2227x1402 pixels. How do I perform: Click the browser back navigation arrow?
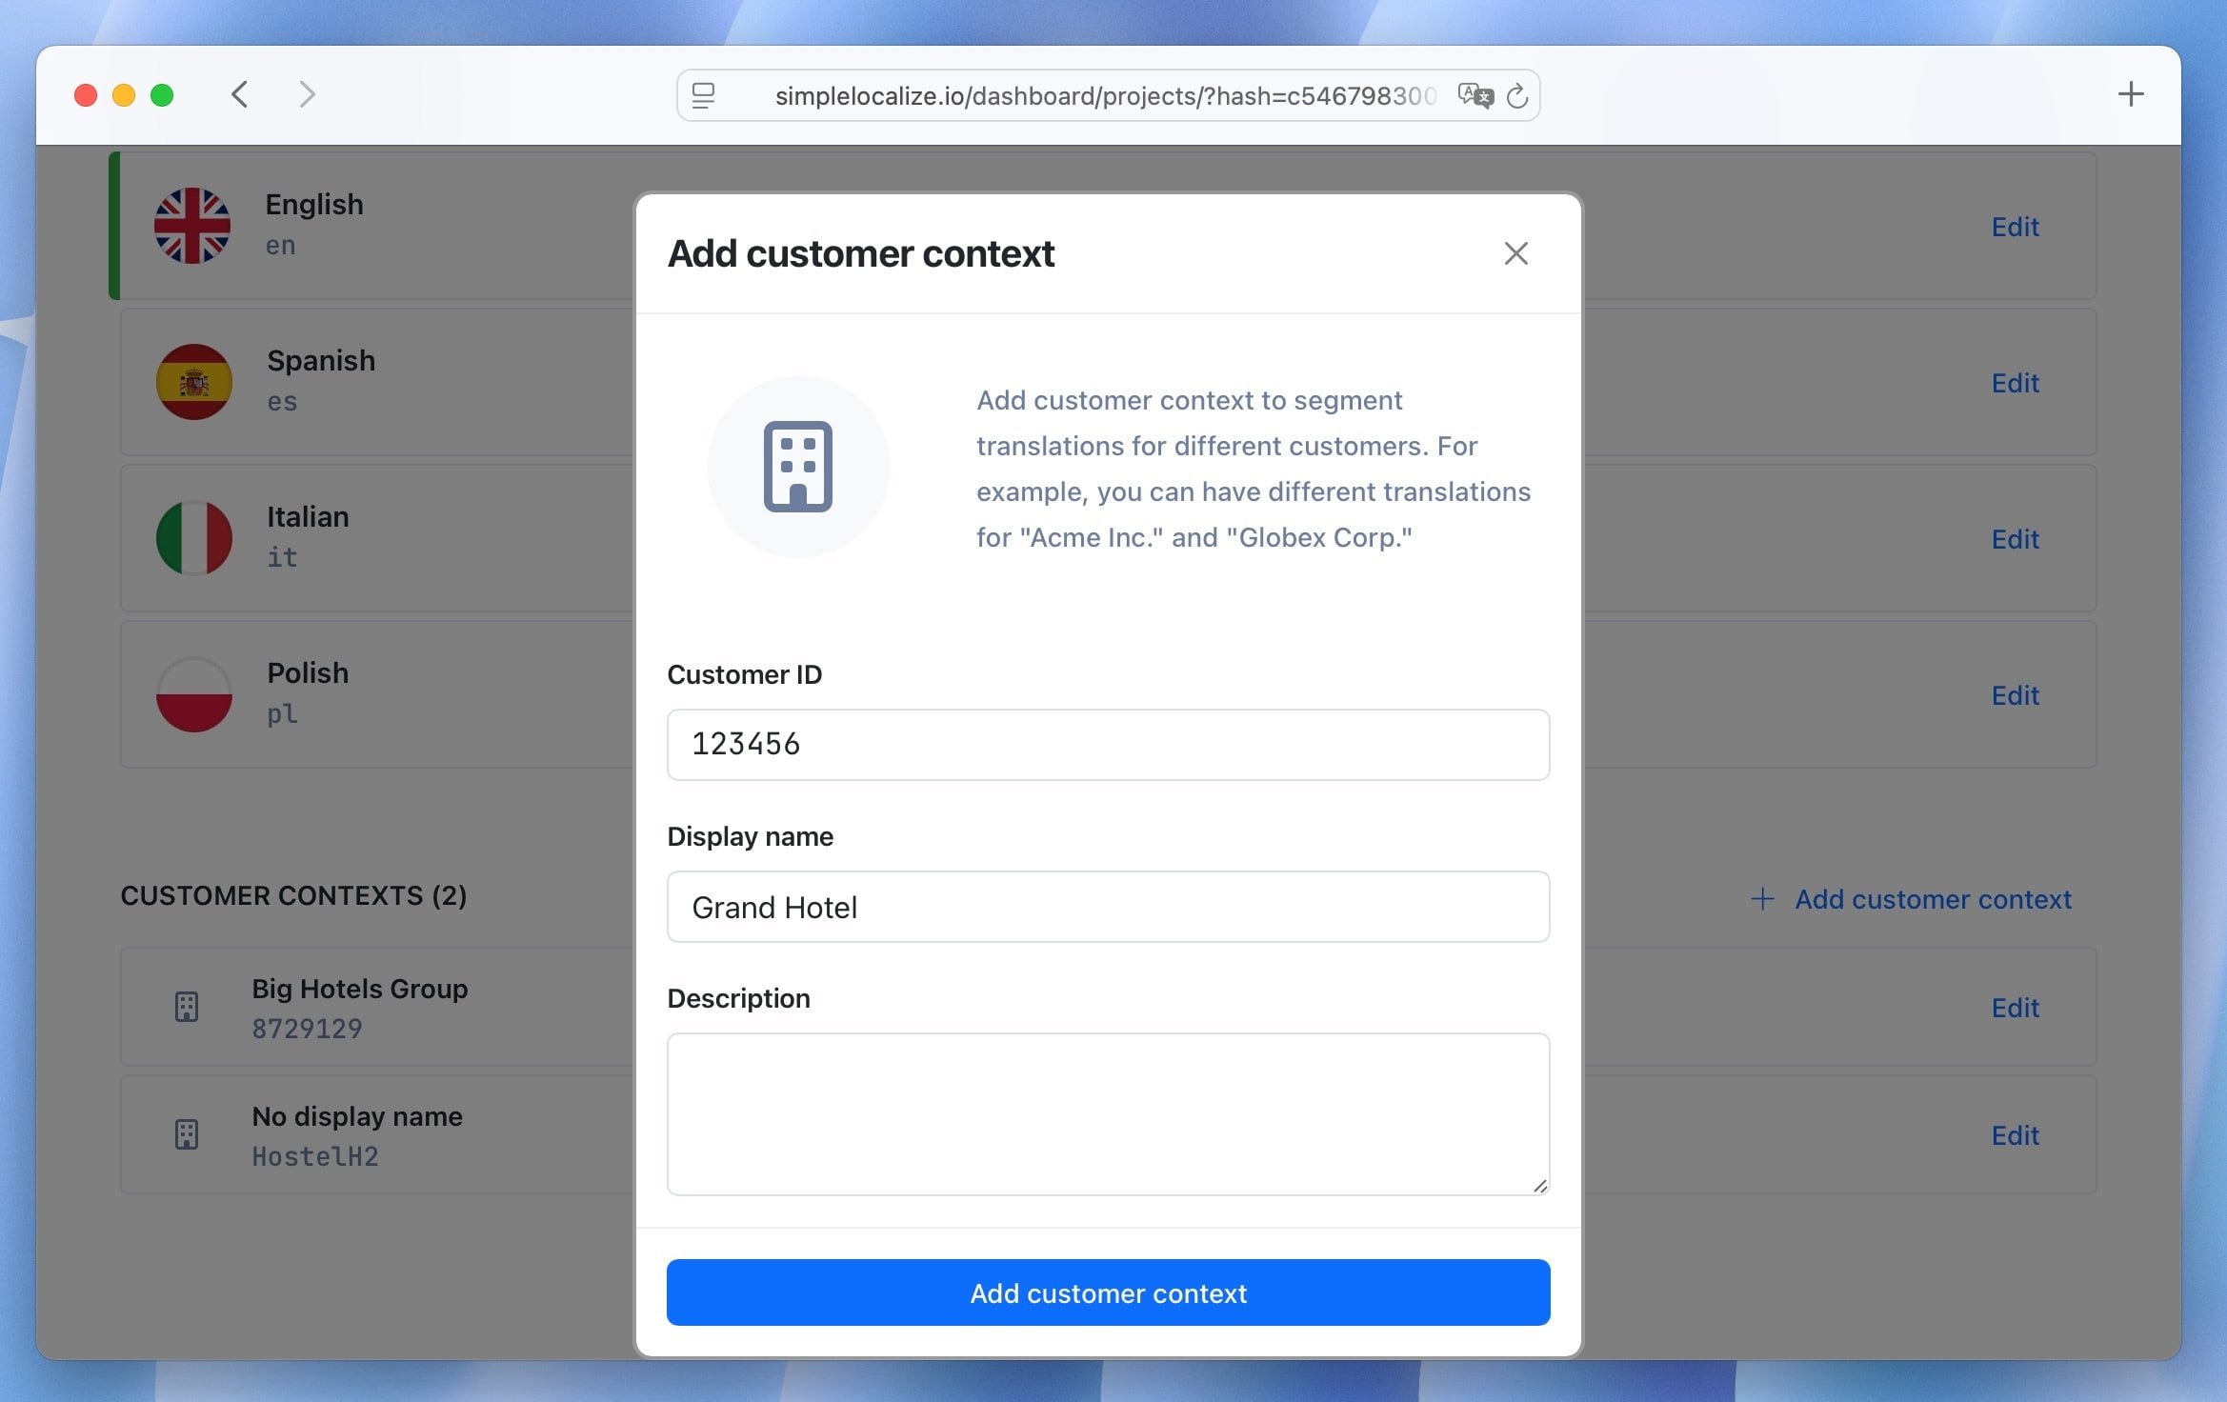pos(240,94)
